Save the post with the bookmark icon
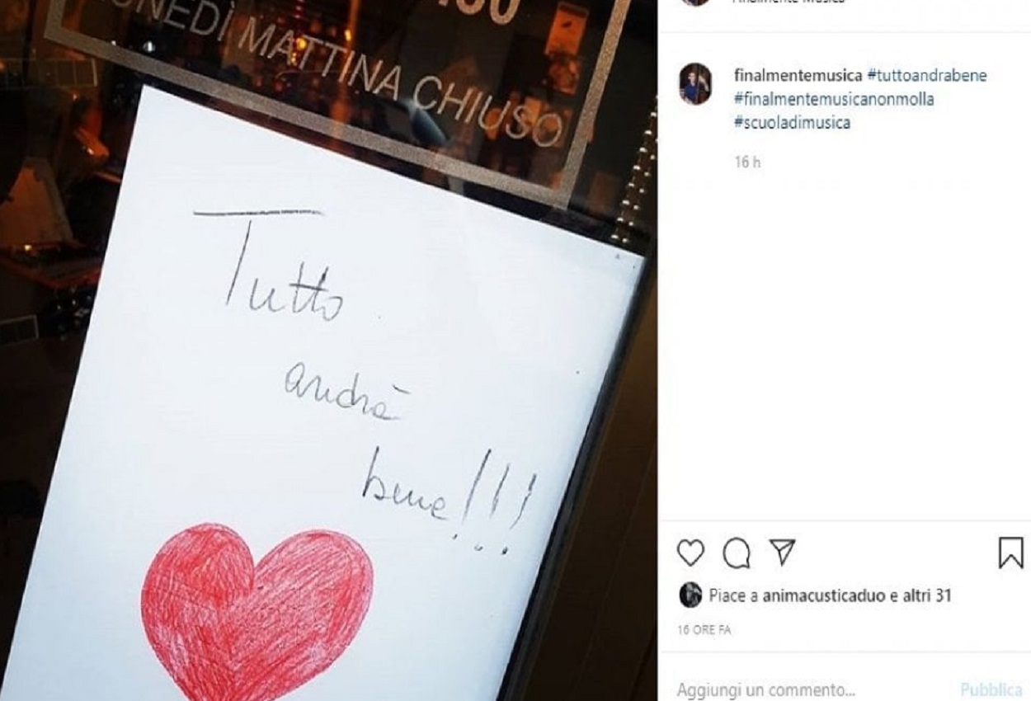This screenshot has width=1031, height=701. (x=1010, y=553)
